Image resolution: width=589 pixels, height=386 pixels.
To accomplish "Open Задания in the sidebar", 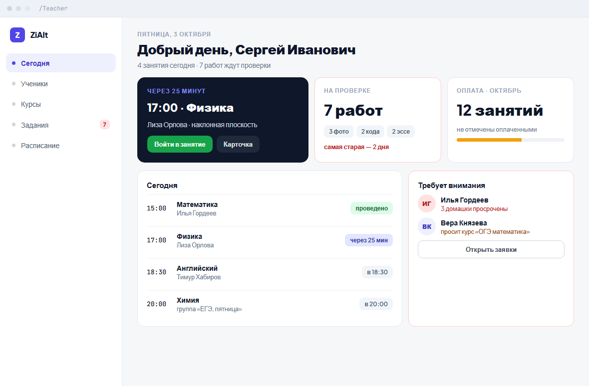I will [61, 125].
